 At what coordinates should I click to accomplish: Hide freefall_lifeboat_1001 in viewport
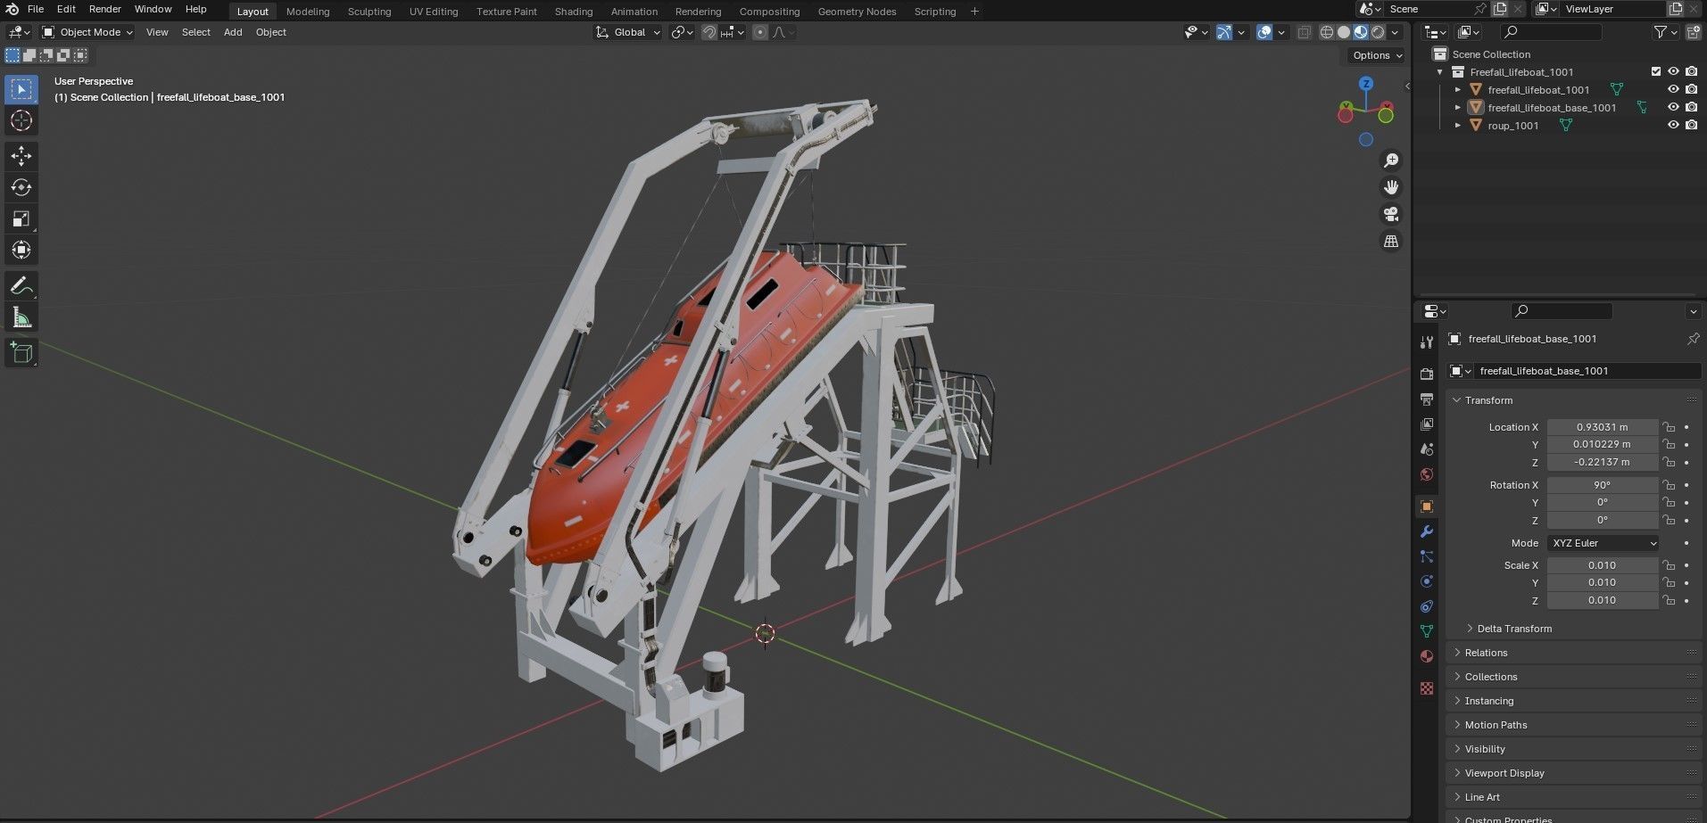[x=1673, y=89]
